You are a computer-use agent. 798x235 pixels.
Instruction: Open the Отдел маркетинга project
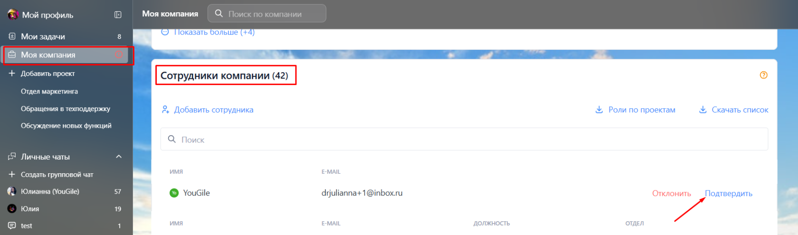tap(49, 92)
